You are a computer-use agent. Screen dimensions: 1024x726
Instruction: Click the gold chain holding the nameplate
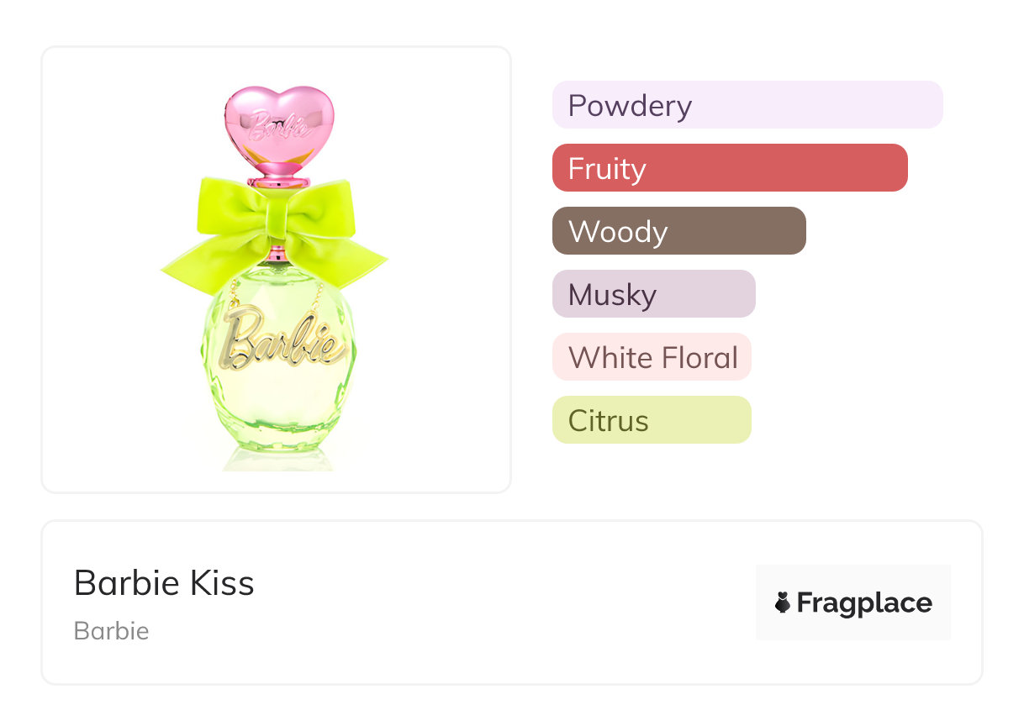(316, 296)
